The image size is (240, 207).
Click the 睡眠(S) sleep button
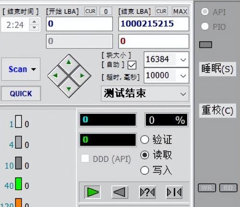point(217,69)
